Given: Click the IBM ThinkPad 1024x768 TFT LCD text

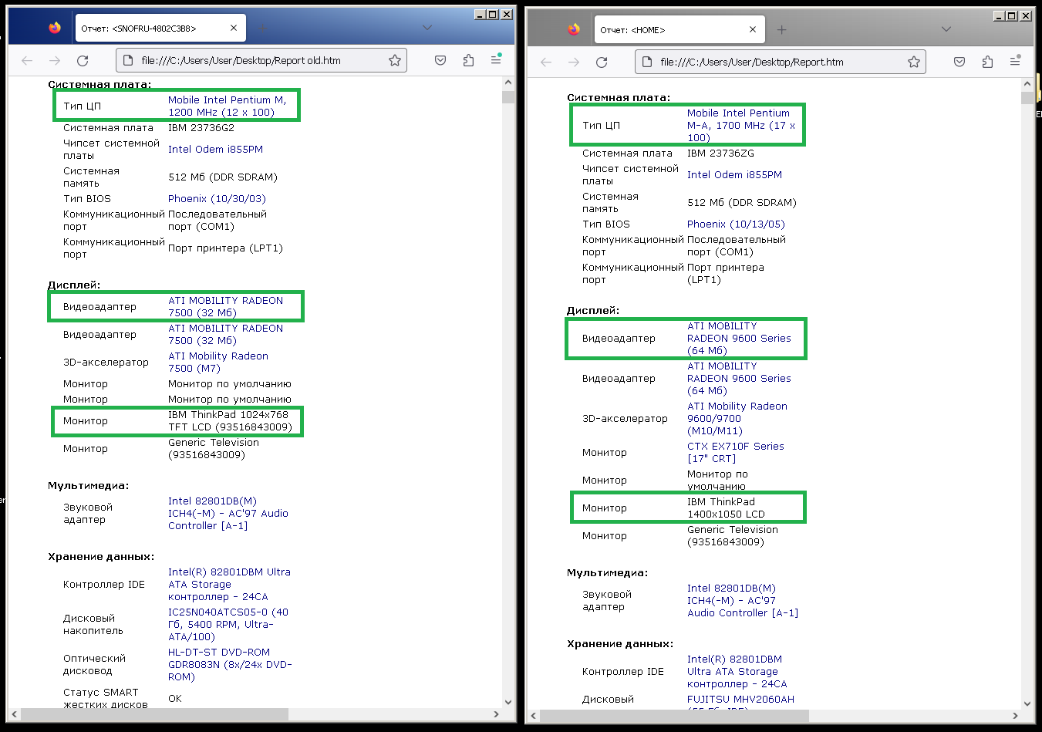Looking at the screenshot, I should [x=230, y=420].
